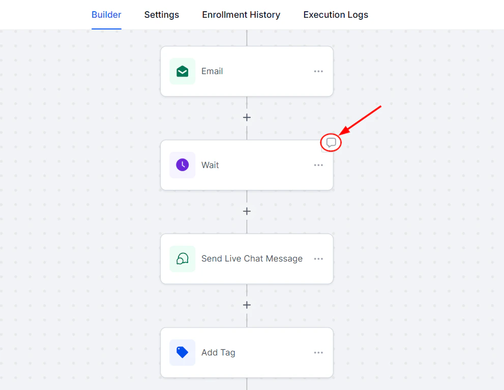Open the Email step's ellipsis menu
The image size is (504, 390).
click(x=318, y=71)
